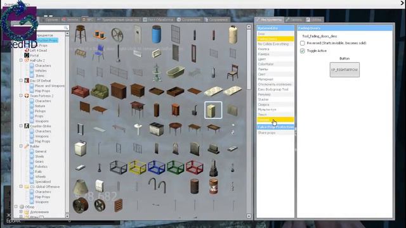Toggle the Обзор tree node expander
Screen dimensions: 406x228
point(16,206)
